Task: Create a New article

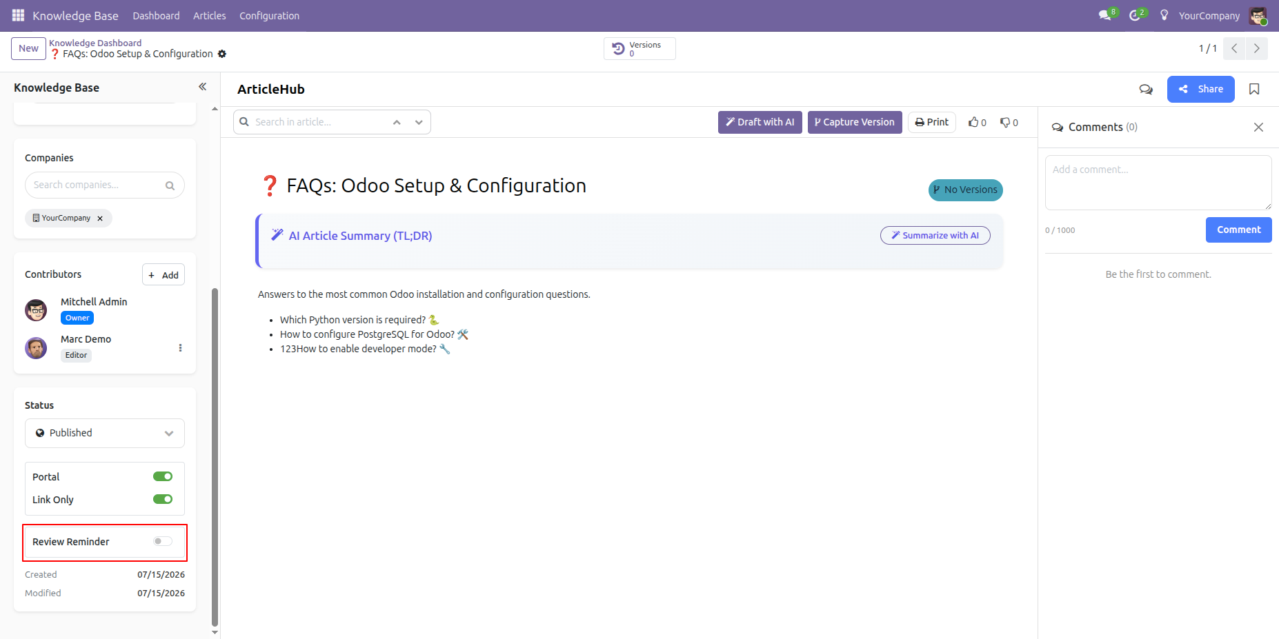Action: 28,48
